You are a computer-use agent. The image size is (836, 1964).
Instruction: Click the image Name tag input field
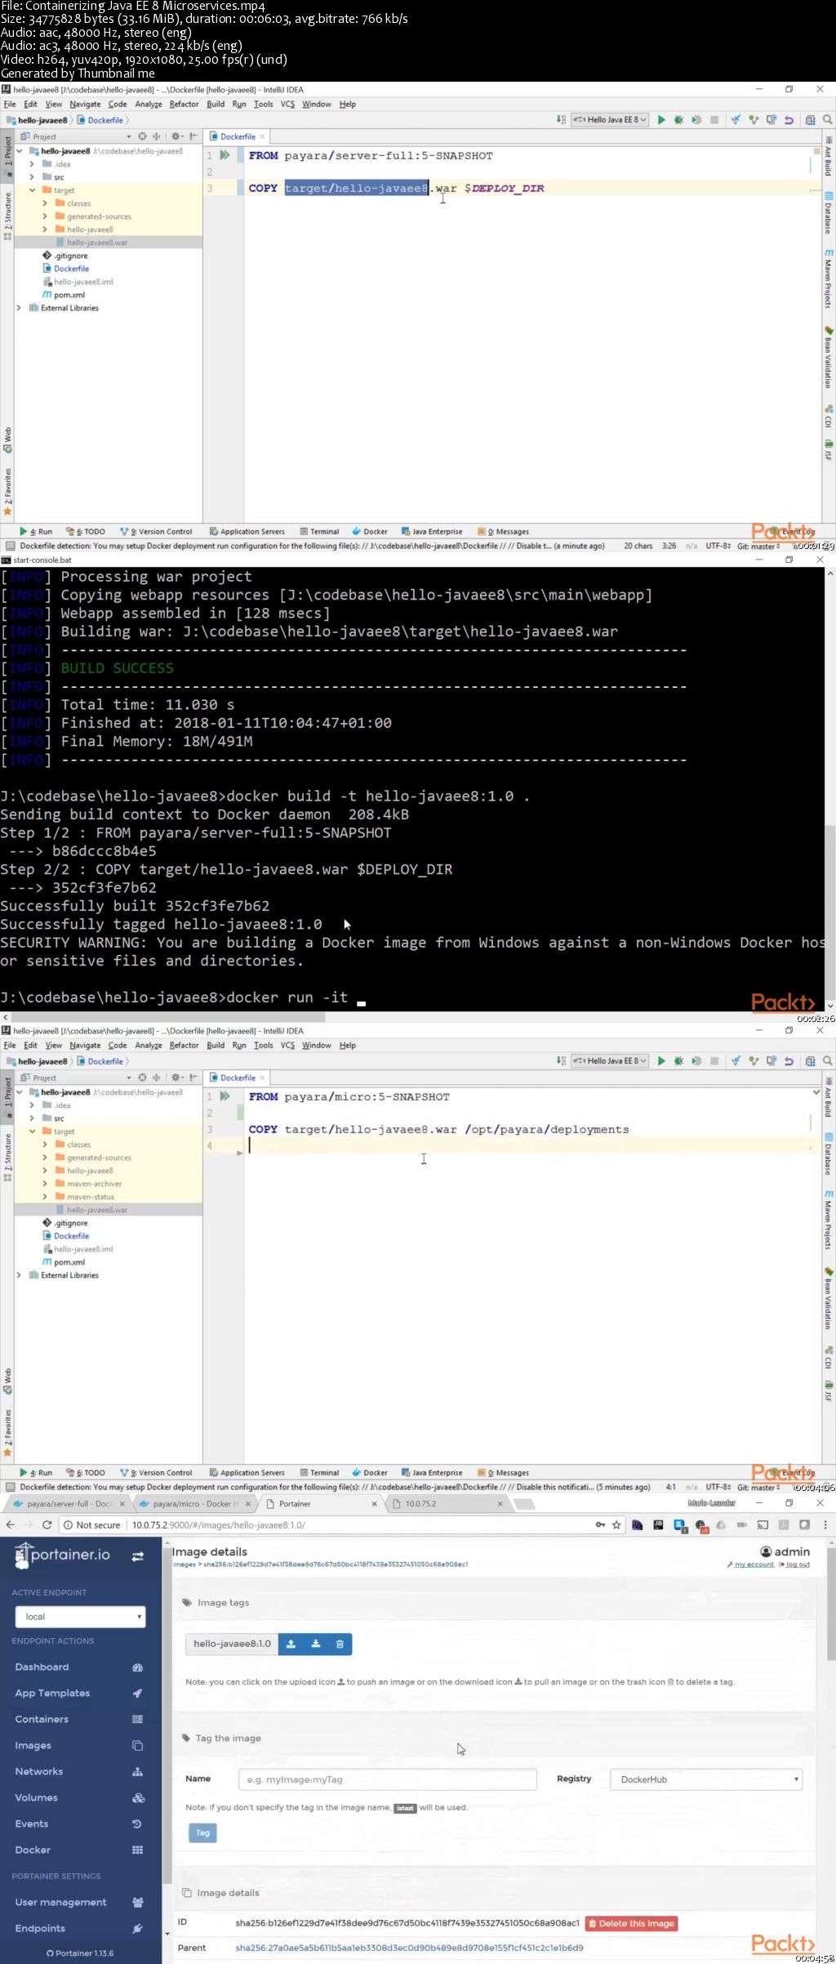387,1779
